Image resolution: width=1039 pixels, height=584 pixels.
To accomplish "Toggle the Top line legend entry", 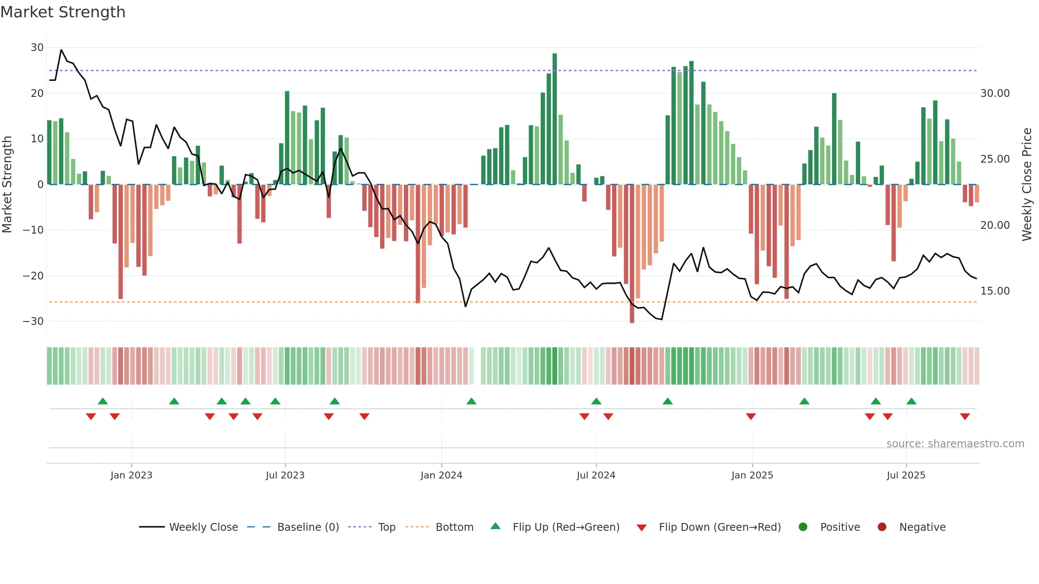I will click(372, 527).
